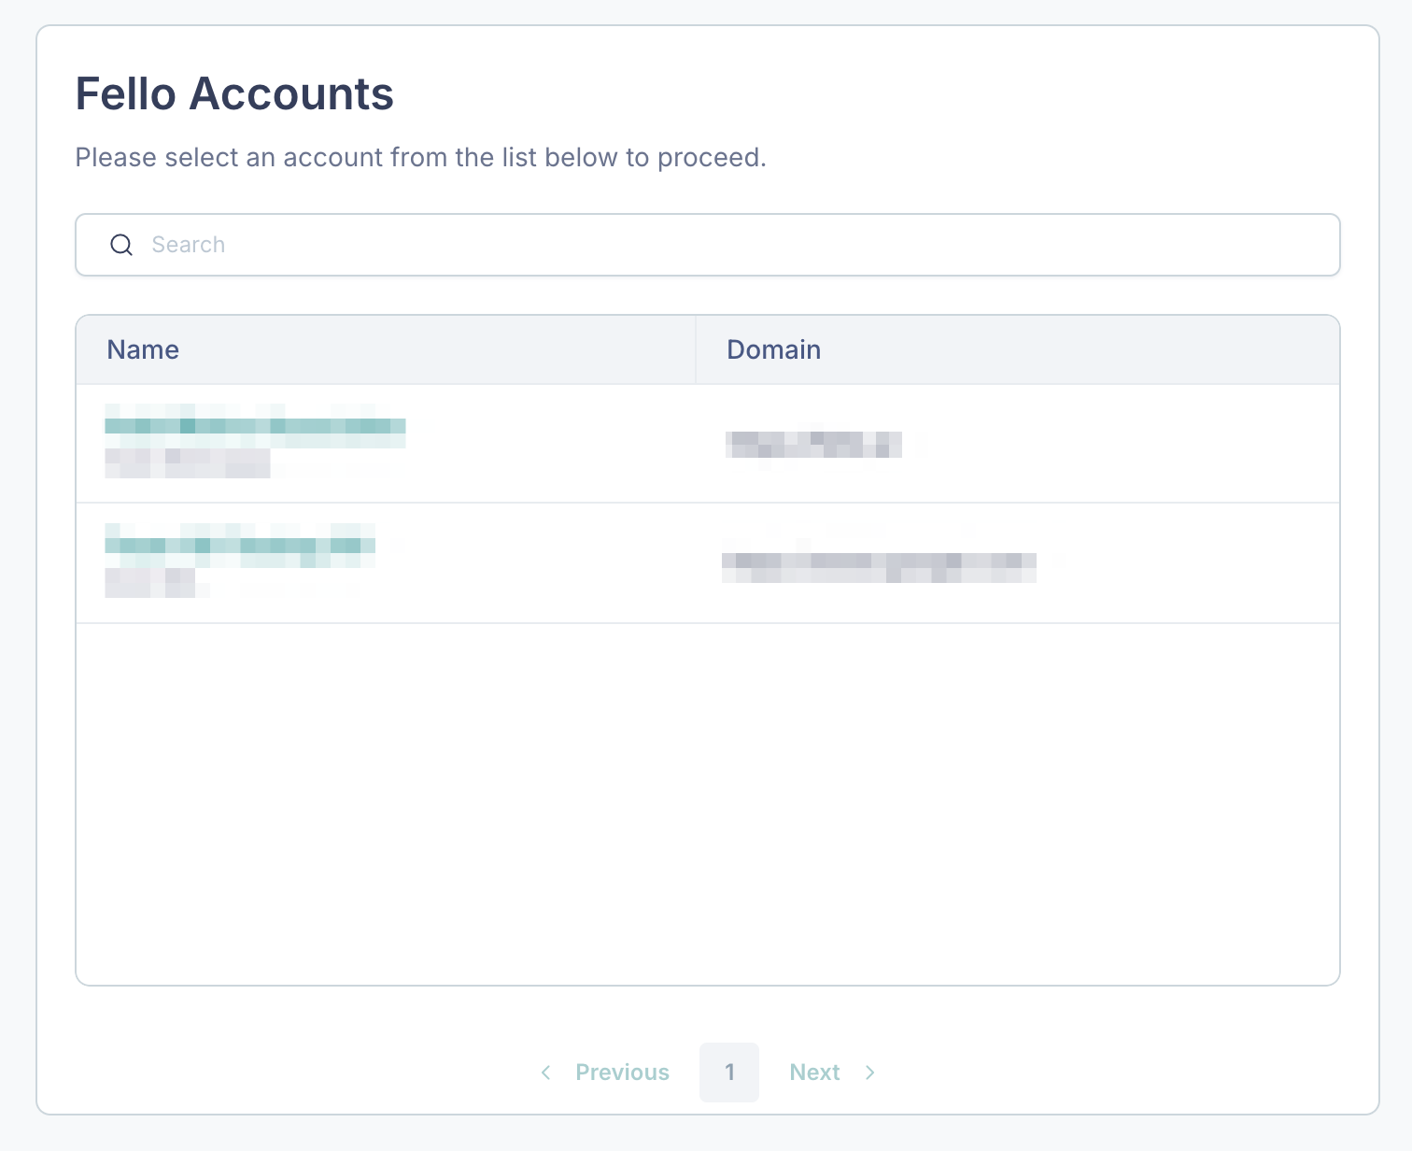Click the magnifier icon in the search box
This screenshot has height=1151, width=1412.
click(x=121, y=245)
